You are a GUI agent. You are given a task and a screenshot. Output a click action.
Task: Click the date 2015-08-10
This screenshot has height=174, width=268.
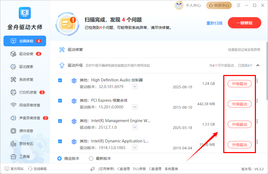pos(182,107)
